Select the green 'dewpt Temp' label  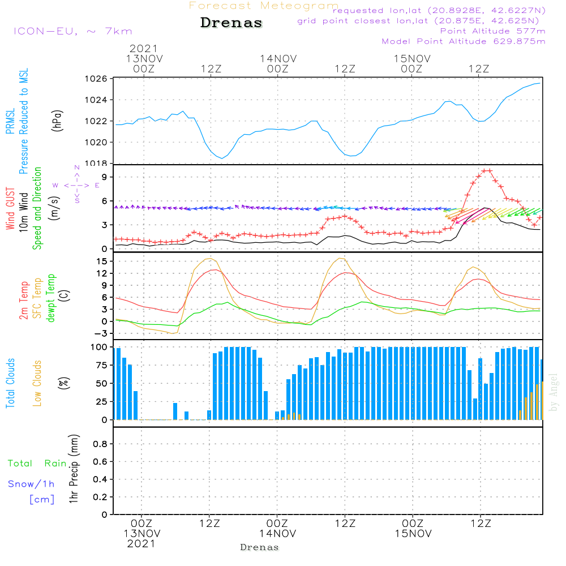[x=51, y=298]
